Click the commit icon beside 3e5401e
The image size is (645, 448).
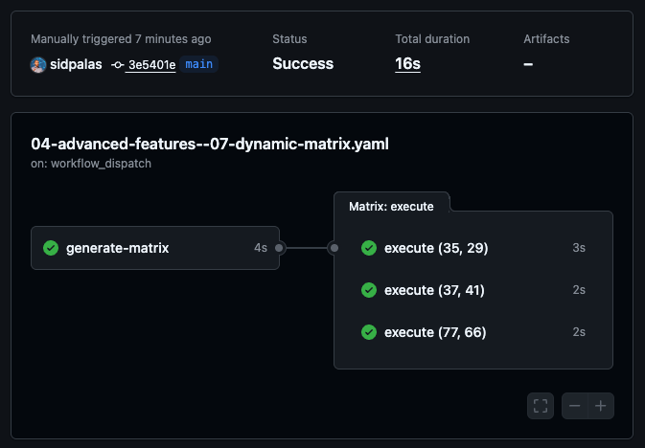pos(117,65)
